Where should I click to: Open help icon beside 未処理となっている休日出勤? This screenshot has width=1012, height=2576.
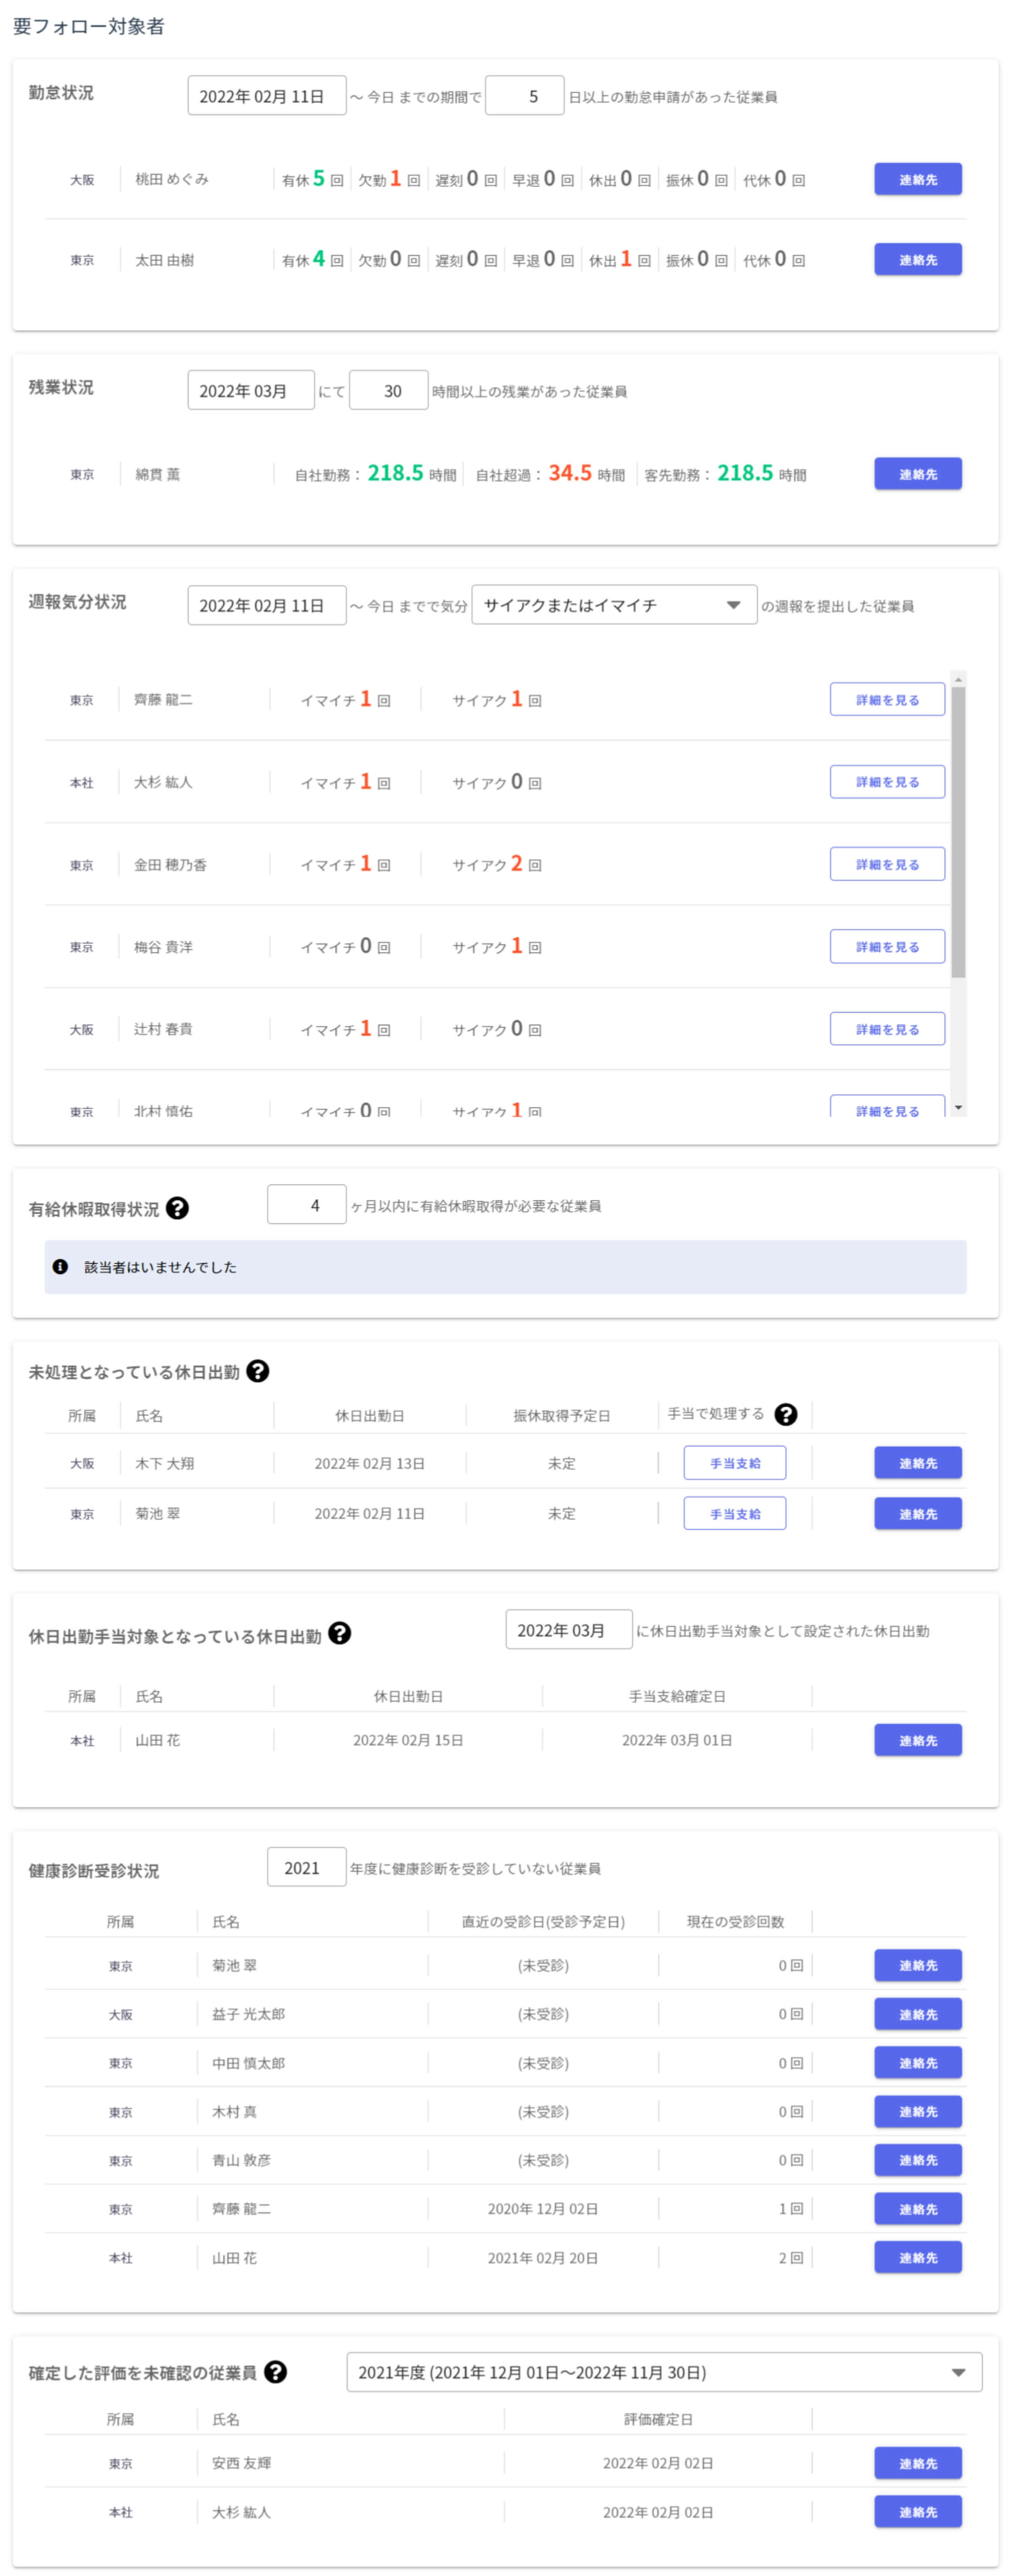pyautogui.click(x=257, y=1371)
